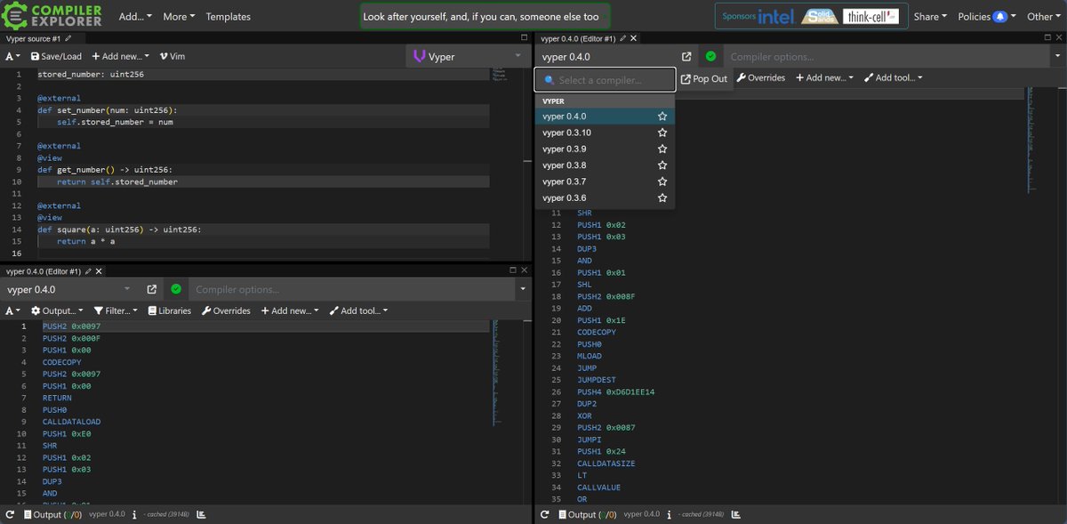Screen dimensions: 1067x524
Task: Choose vyper 0.3.7 compiler
Action: point(605,181)
